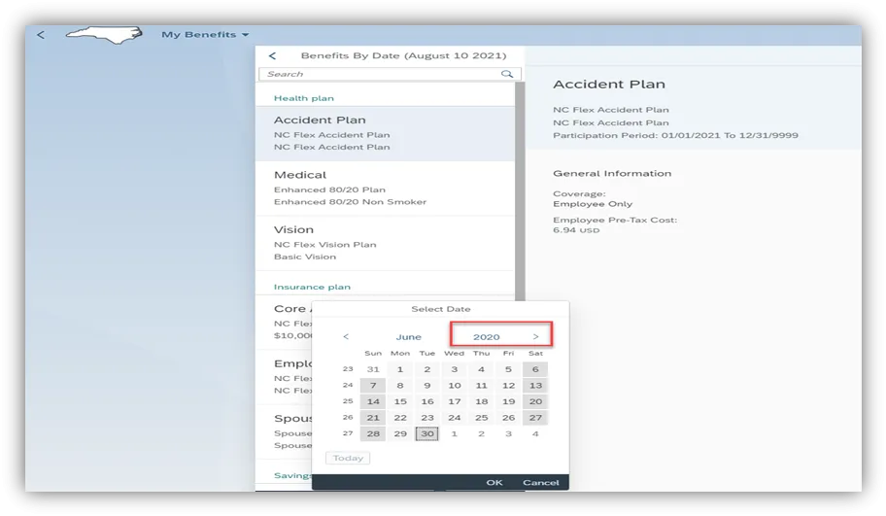Select June 14 on calendar
Viewport: 886px width, 516px height.
point(373,401)
